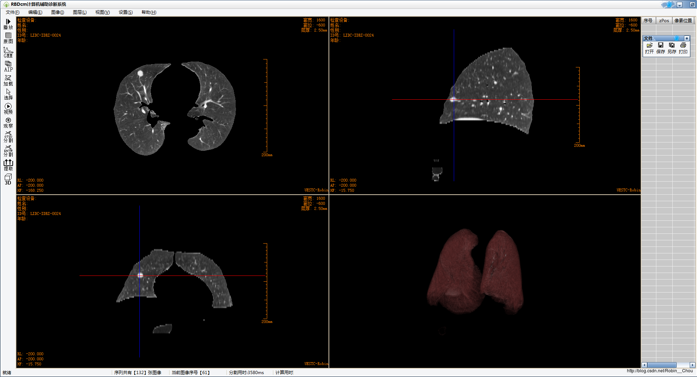
Task: Run OTSU 分割 segmentation
Action: click(x=8, y=137)
